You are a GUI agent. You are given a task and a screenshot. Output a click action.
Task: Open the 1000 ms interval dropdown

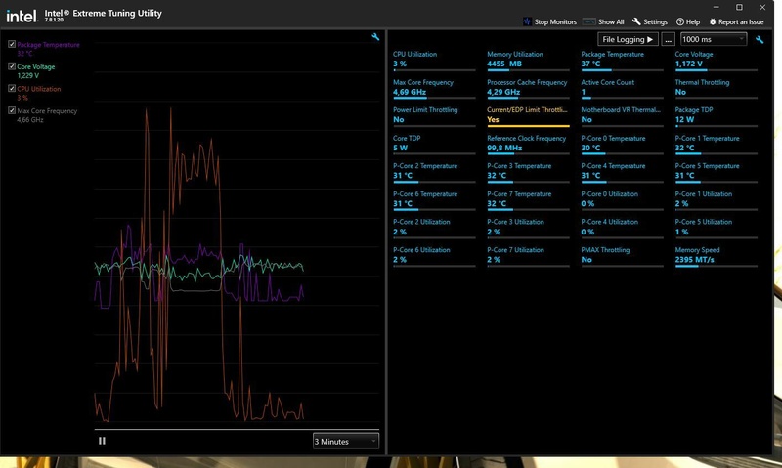click(714, 39)
